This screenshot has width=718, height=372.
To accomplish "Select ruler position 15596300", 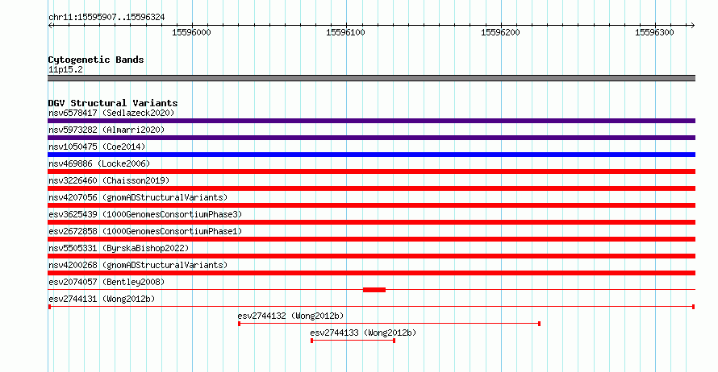I will pos(655,32).
